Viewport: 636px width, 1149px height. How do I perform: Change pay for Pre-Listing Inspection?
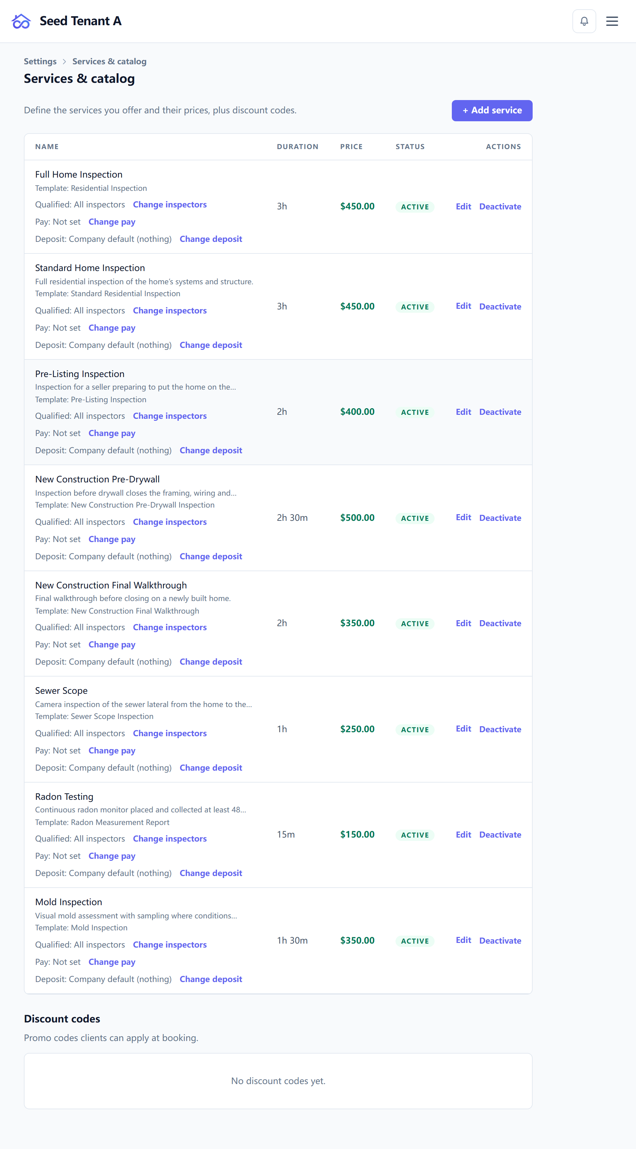112,433
